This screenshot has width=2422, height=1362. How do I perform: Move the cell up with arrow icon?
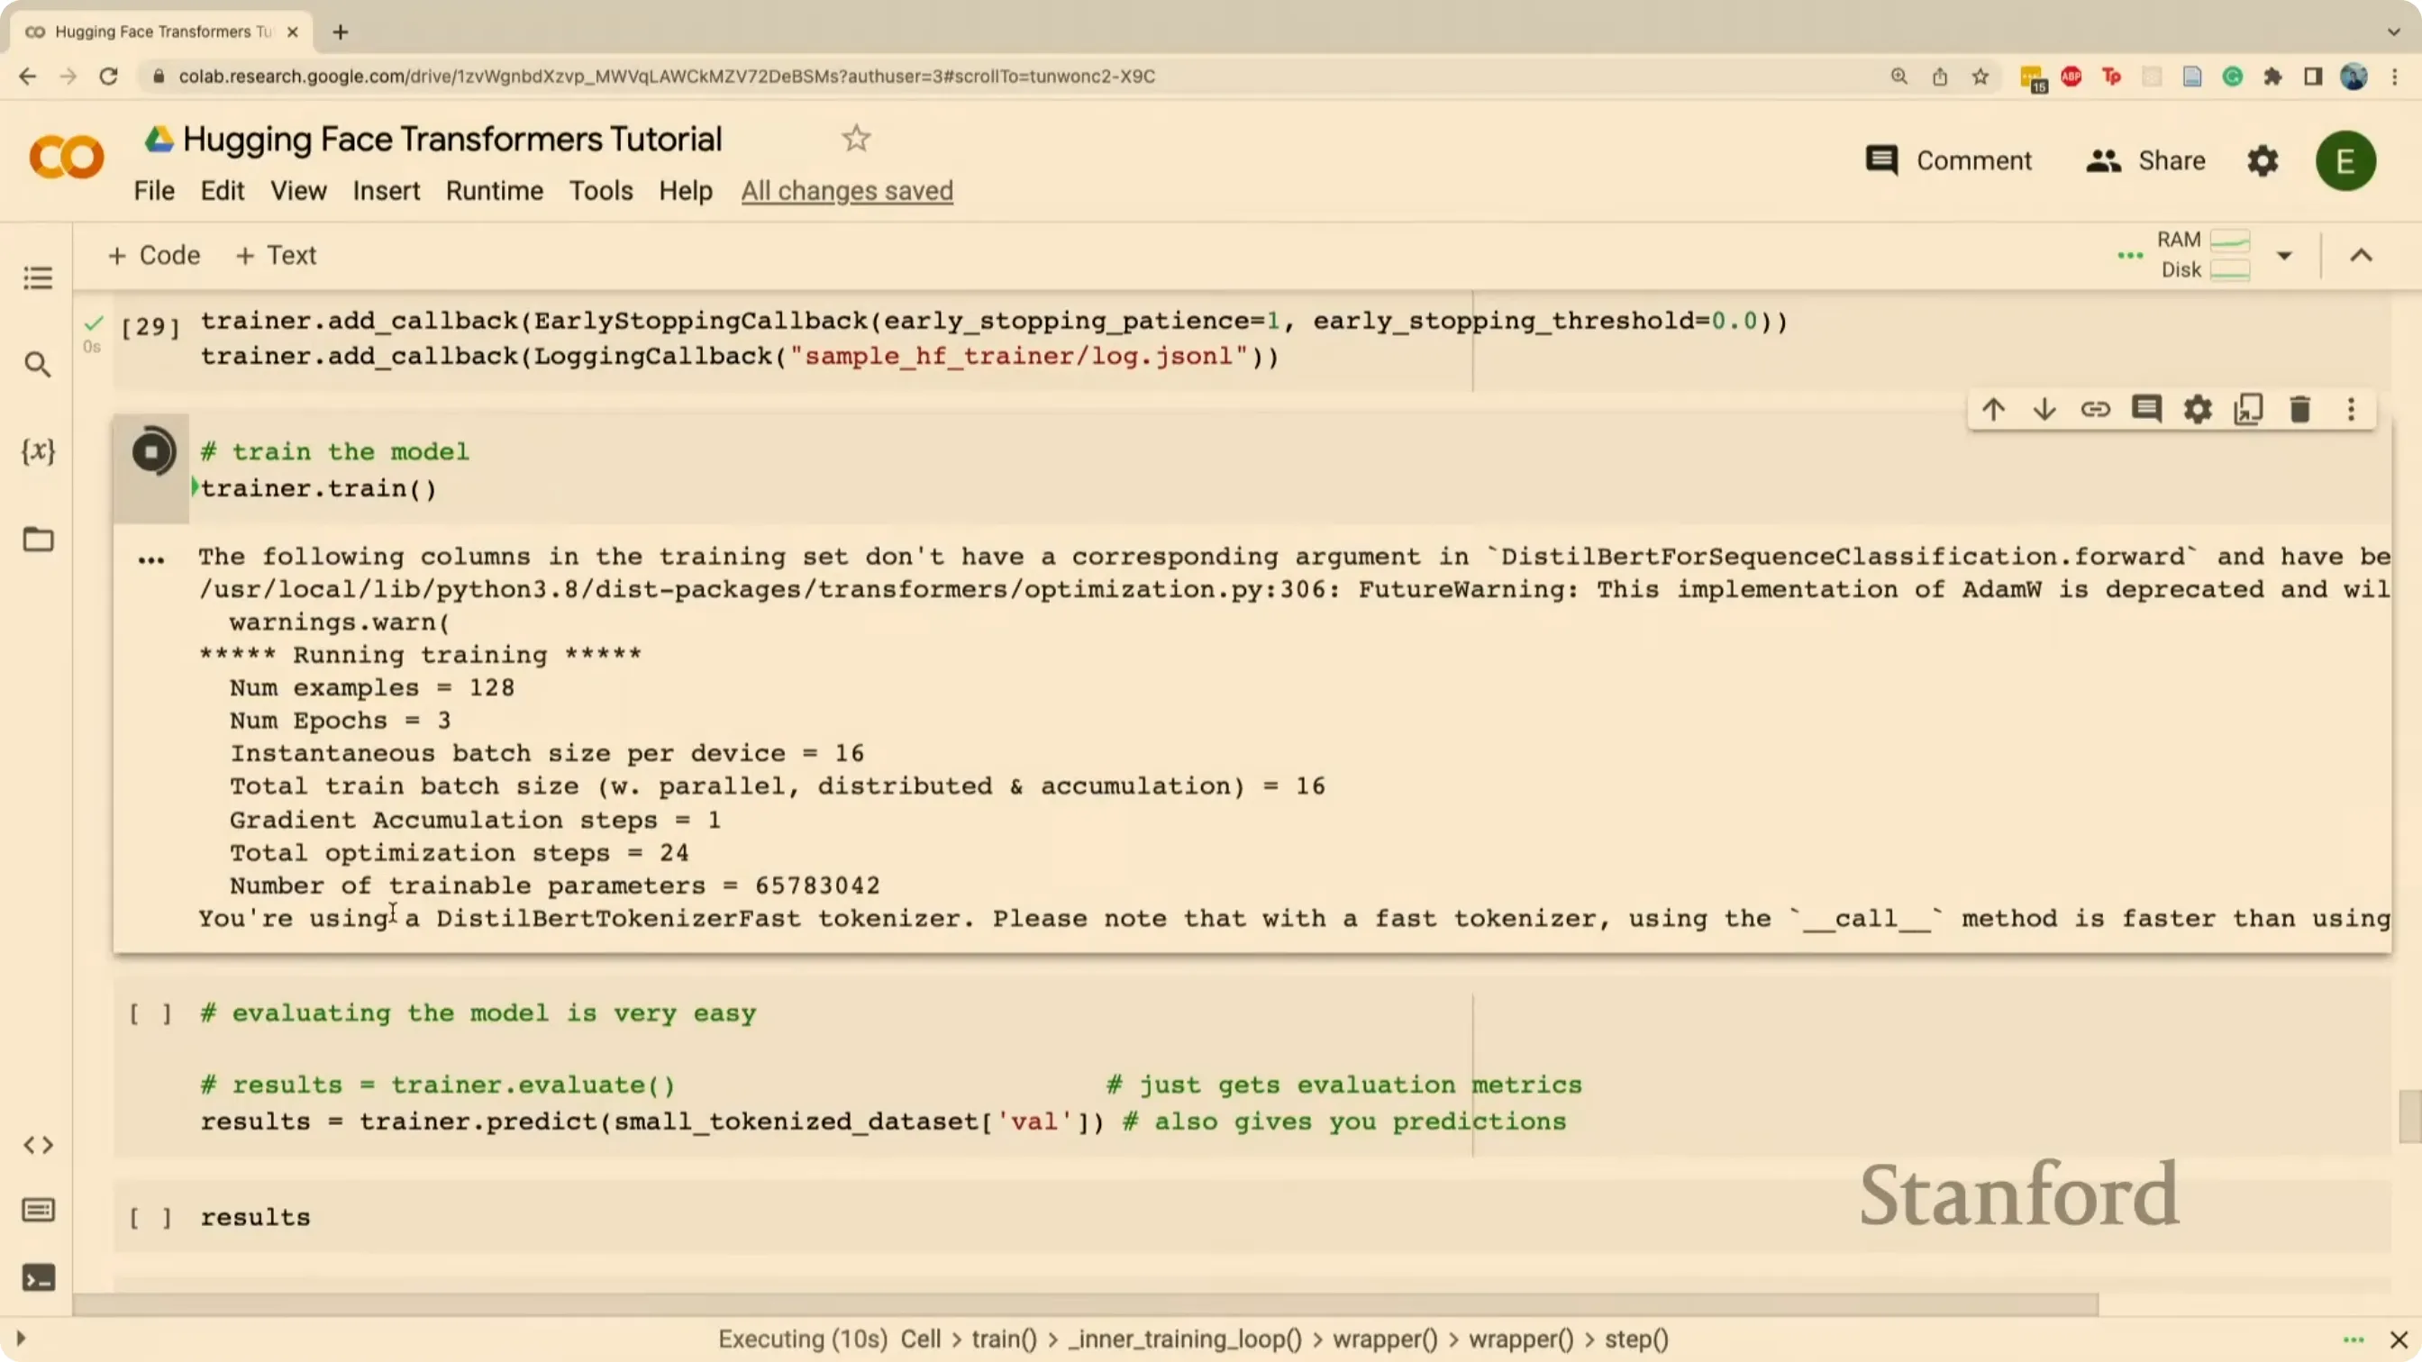coord(1993,409)
